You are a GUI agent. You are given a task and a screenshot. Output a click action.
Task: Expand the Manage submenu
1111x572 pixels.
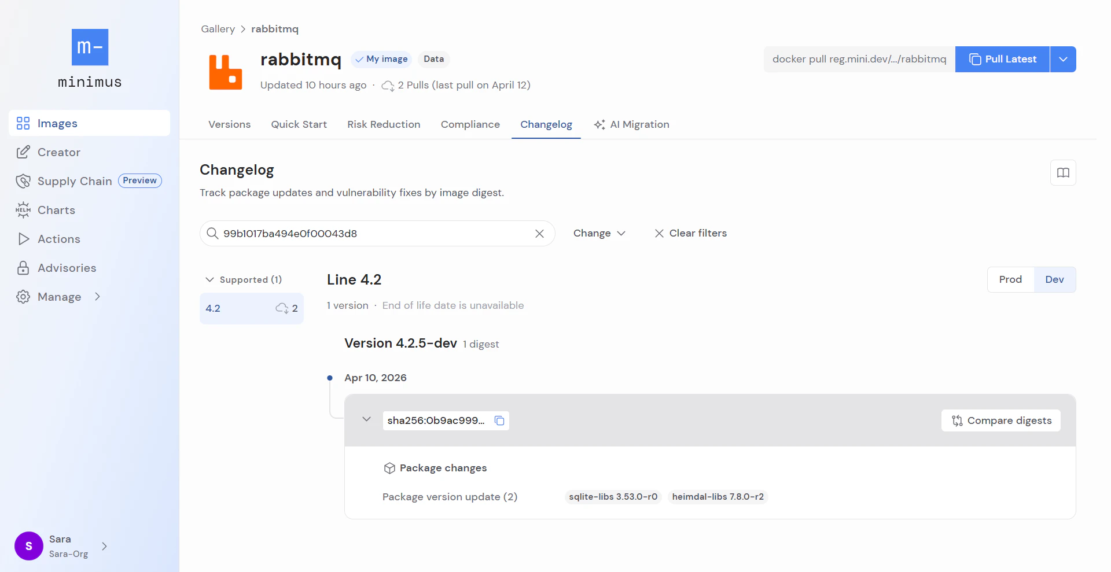coord(97,297)
